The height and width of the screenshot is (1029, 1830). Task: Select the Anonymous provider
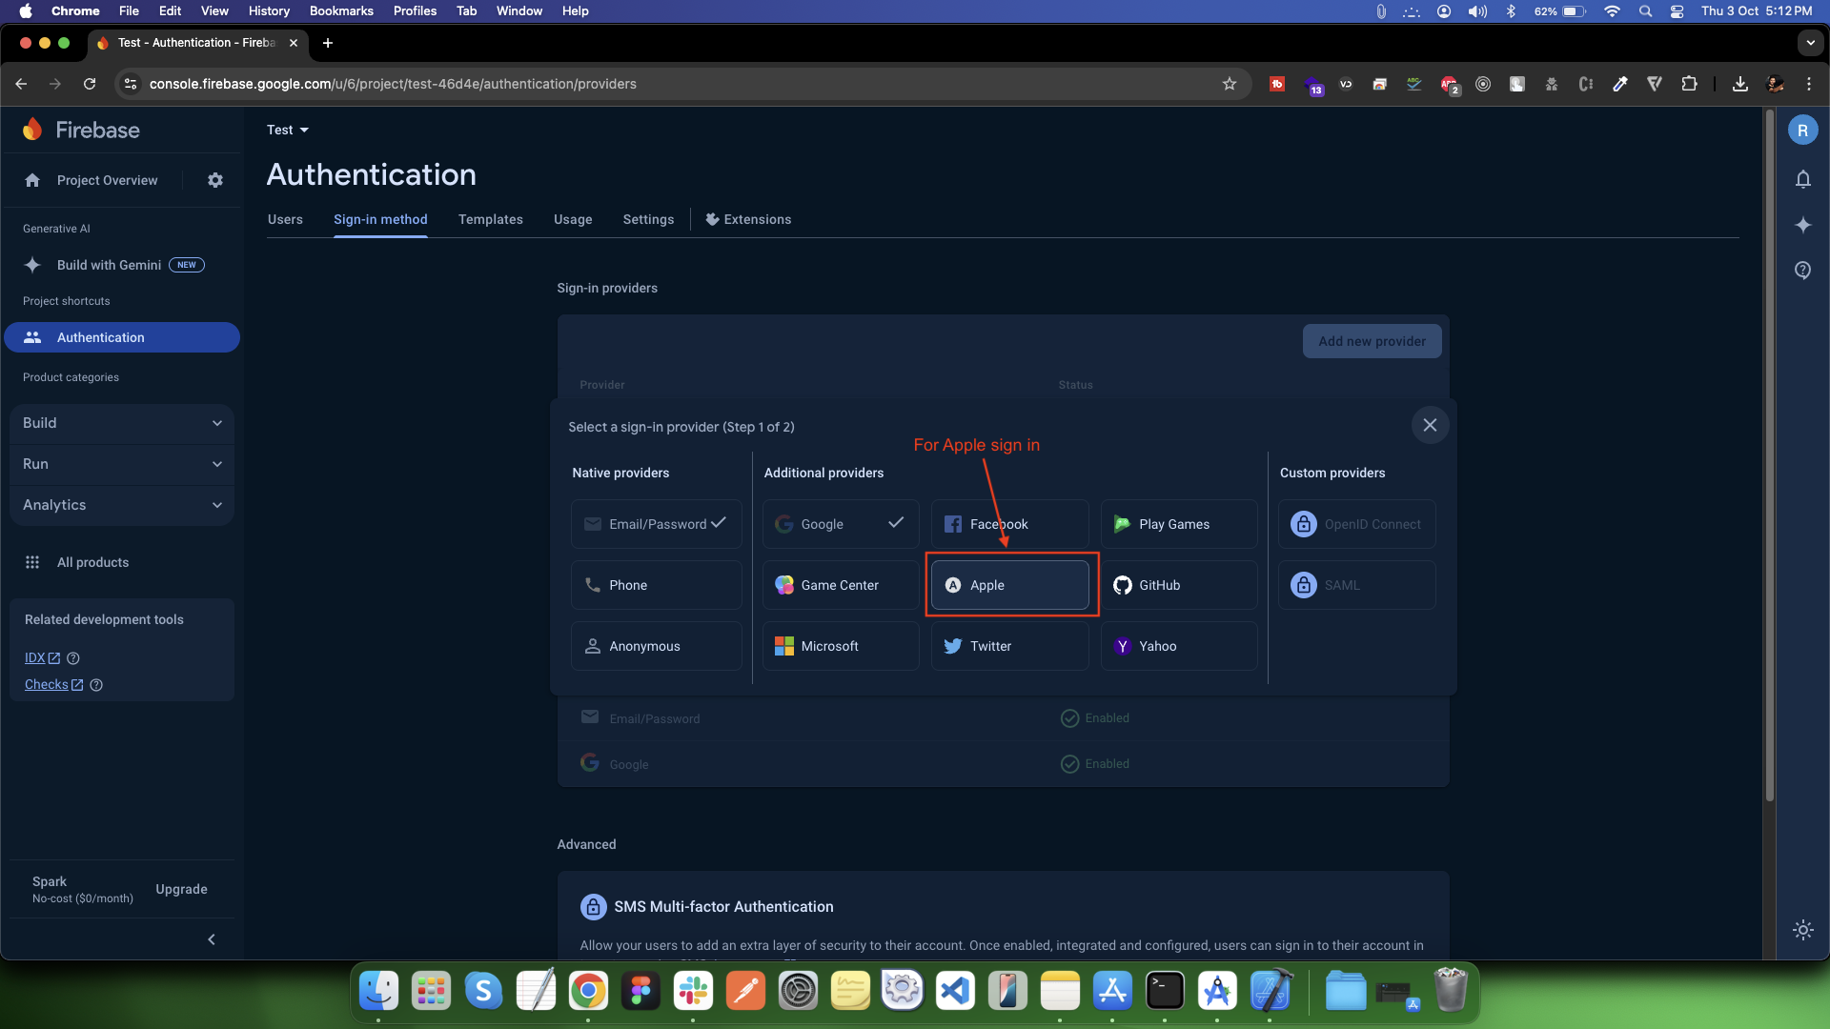[x=656, y=646]
